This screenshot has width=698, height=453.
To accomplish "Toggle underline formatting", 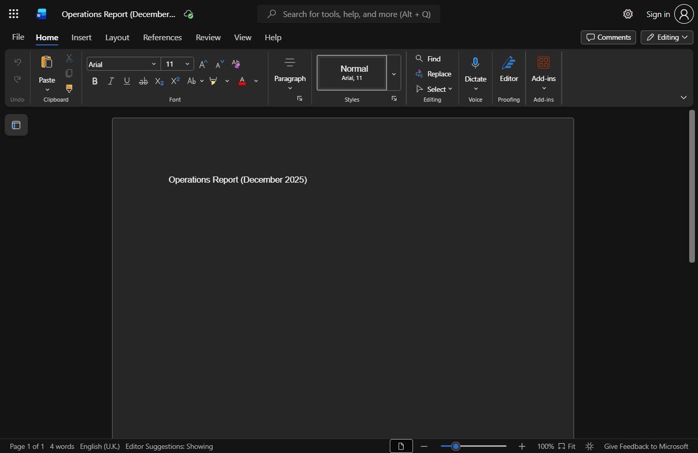I will point(127,81).
